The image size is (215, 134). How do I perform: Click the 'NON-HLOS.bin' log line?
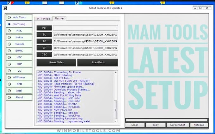55,110
